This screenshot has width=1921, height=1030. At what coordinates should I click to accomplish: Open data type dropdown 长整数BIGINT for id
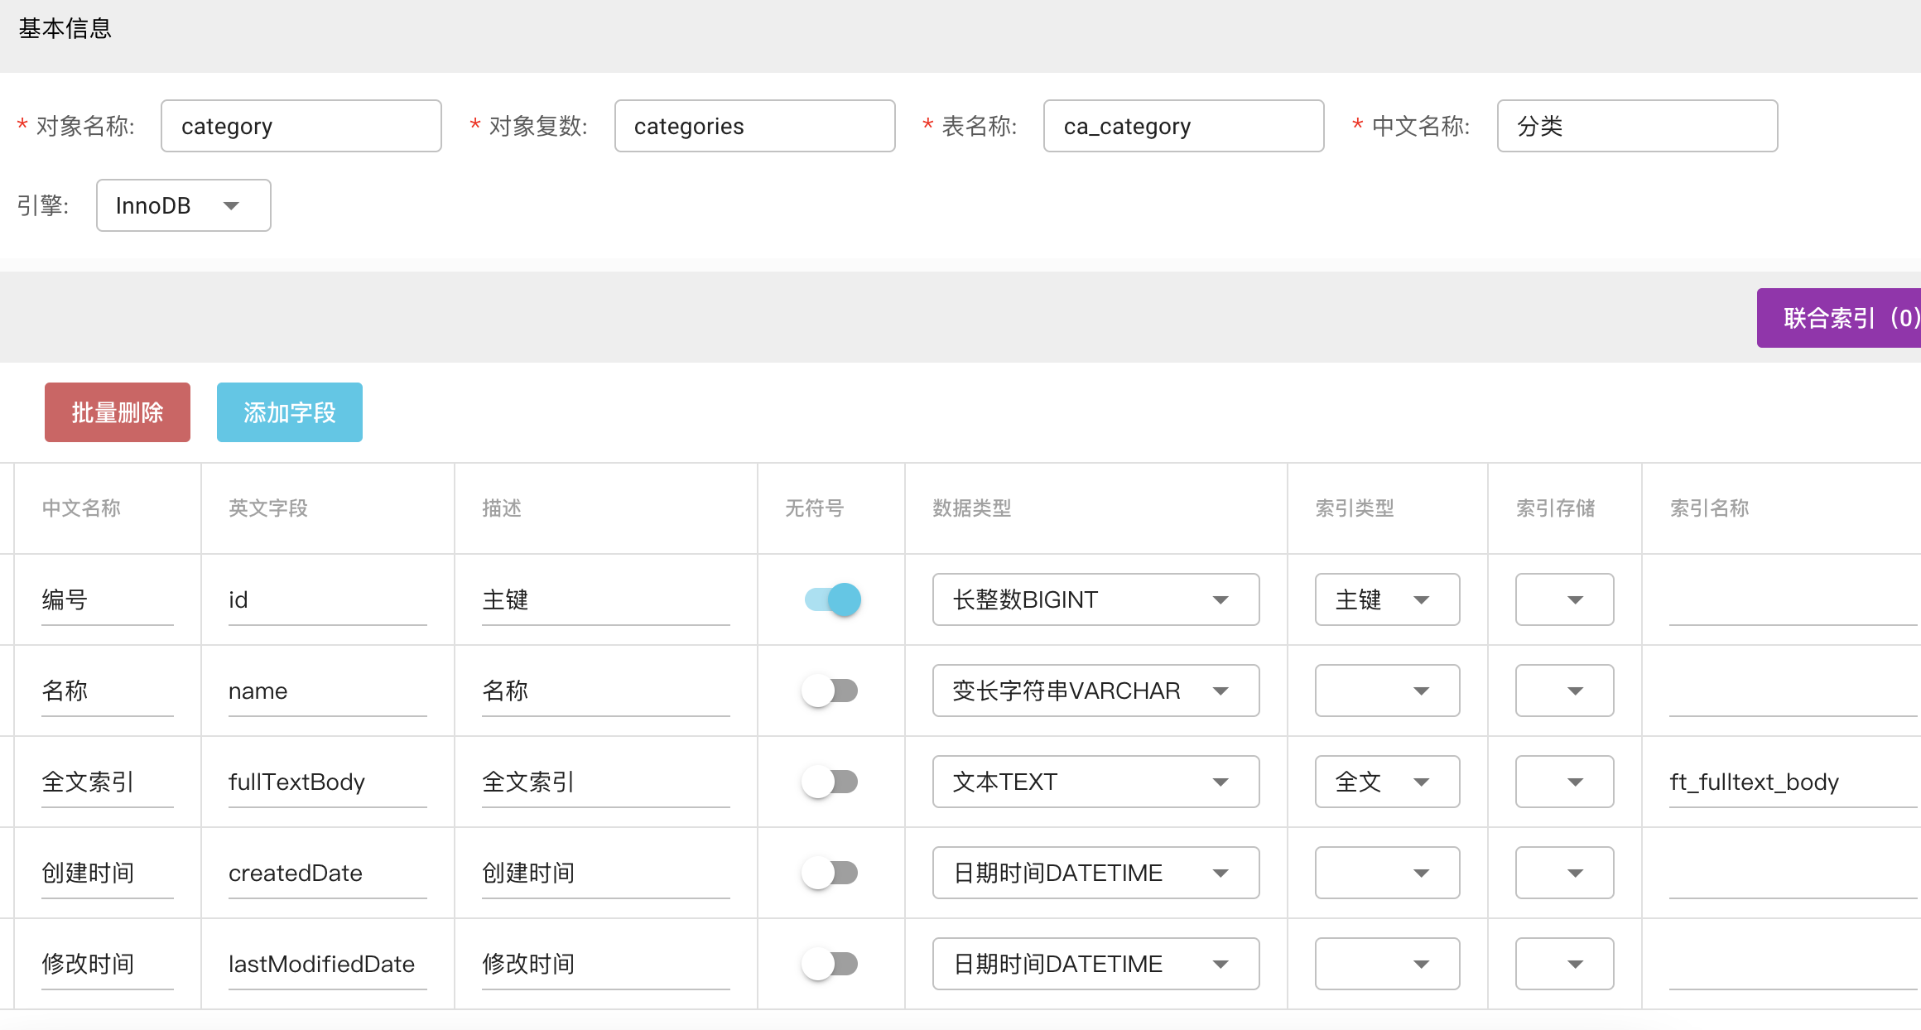pos(1095,599)
